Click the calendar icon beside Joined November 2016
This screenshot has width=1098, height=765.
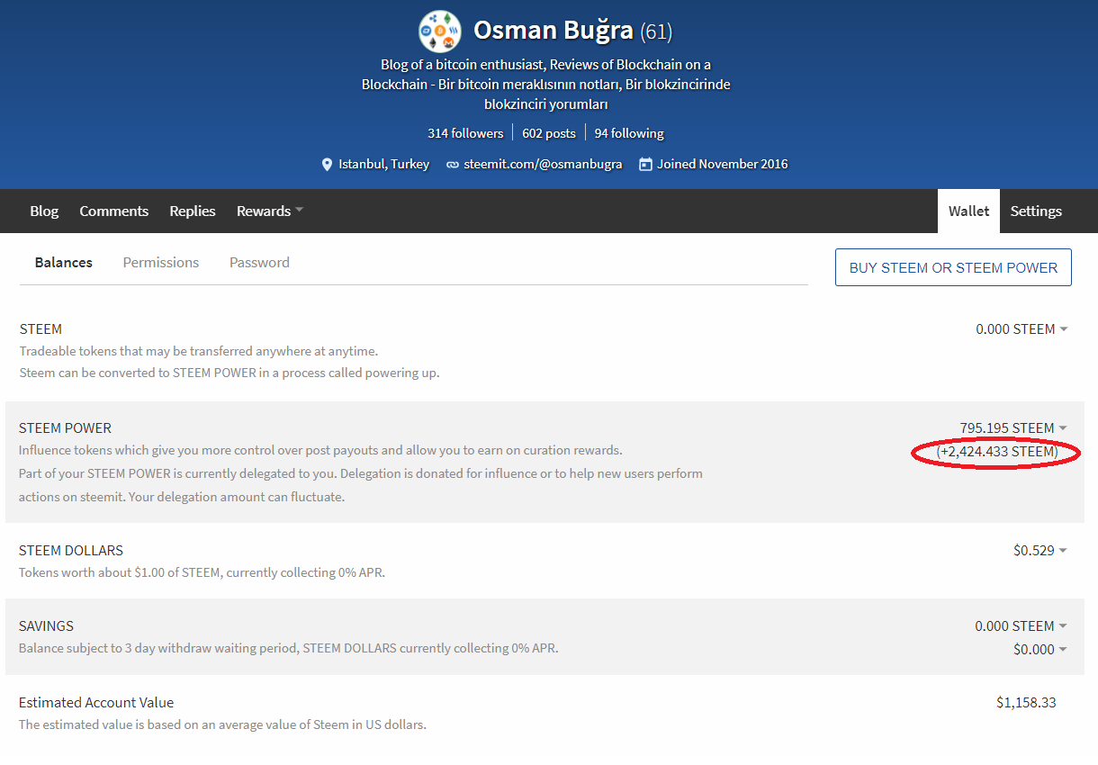click(x=645, y=164)
